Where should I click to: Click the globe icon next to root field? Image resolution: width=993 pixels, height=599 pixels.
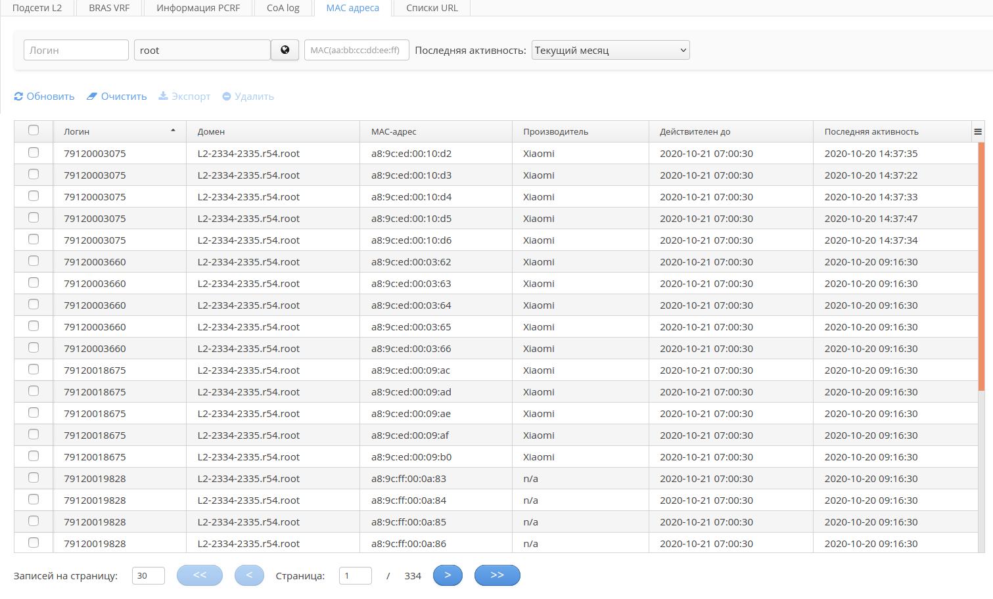click(285, 50)
